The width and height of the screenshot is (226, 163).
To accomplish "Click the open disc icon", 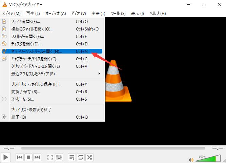I will pyautogui.click(x=4, y=44).
